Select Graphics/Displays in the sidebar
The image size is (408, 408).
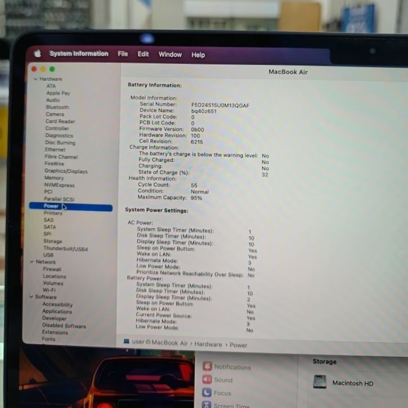pyautogui.click(x=66, y=171)
